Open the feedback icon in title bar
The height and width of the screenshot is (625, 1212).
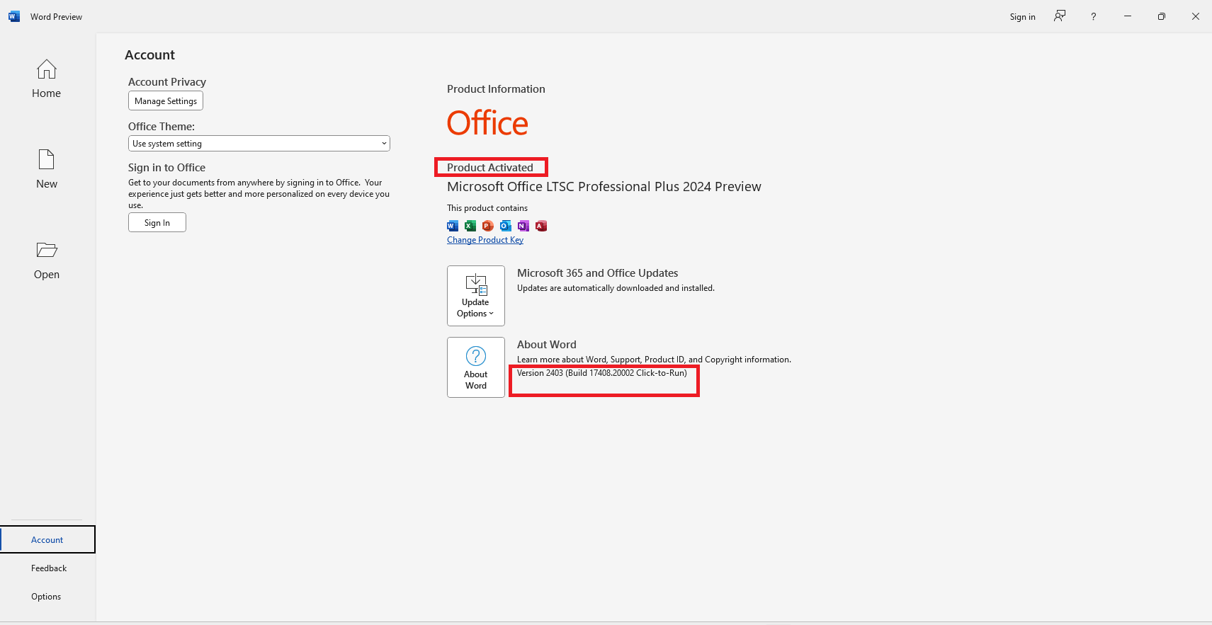[x=1060, y=16]
